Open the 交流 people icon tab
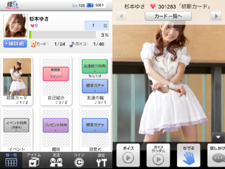 [56, 160]
